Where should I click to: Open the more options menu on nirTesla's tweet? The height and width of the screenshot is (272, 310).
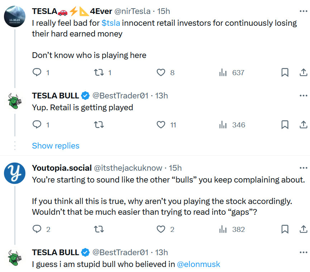point(304,11)
